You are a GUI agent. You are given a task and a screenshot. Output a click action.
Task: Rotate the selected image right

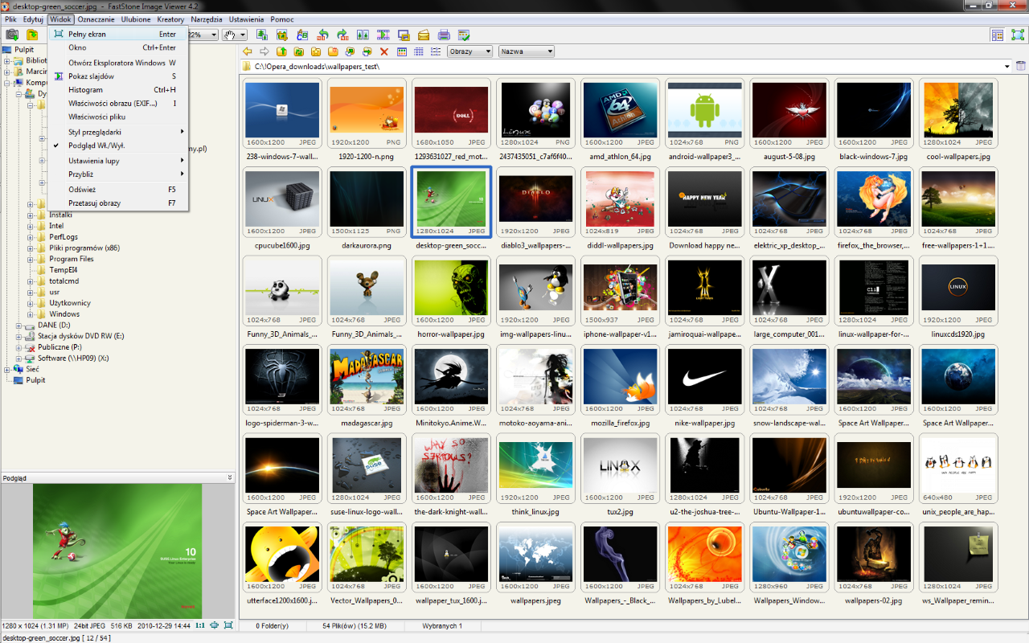tap(343, 35)
